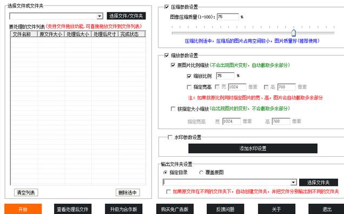
Task: Toggle the 高 checkbox beside 指定宽高
Action: [x=266, y=87]
